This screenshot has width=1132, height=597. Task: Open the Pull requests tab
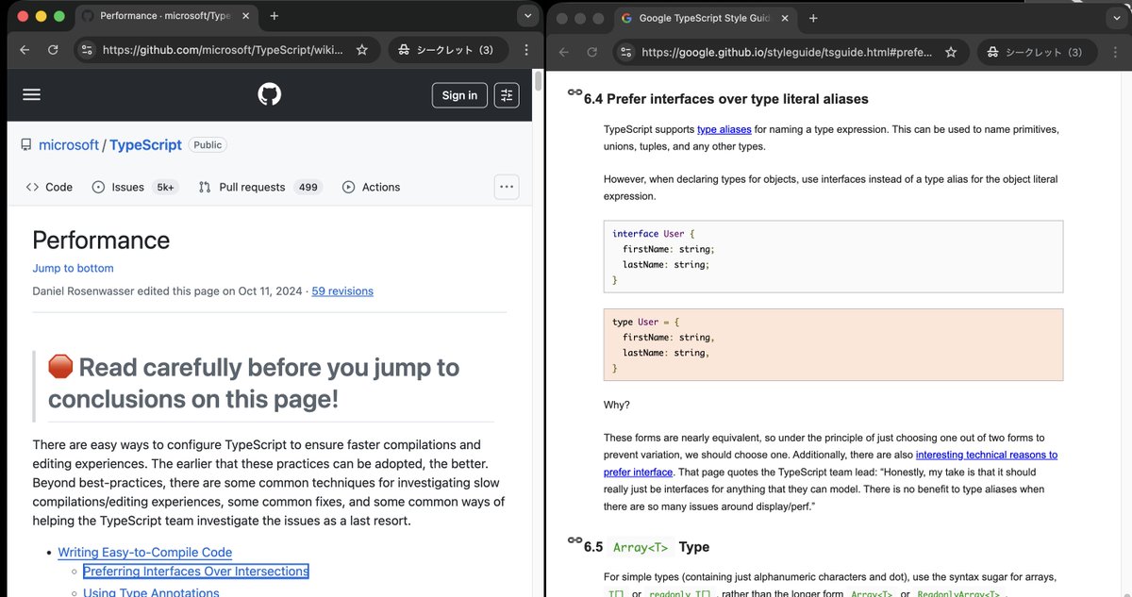pyautogui.click(x=260, y=187)
